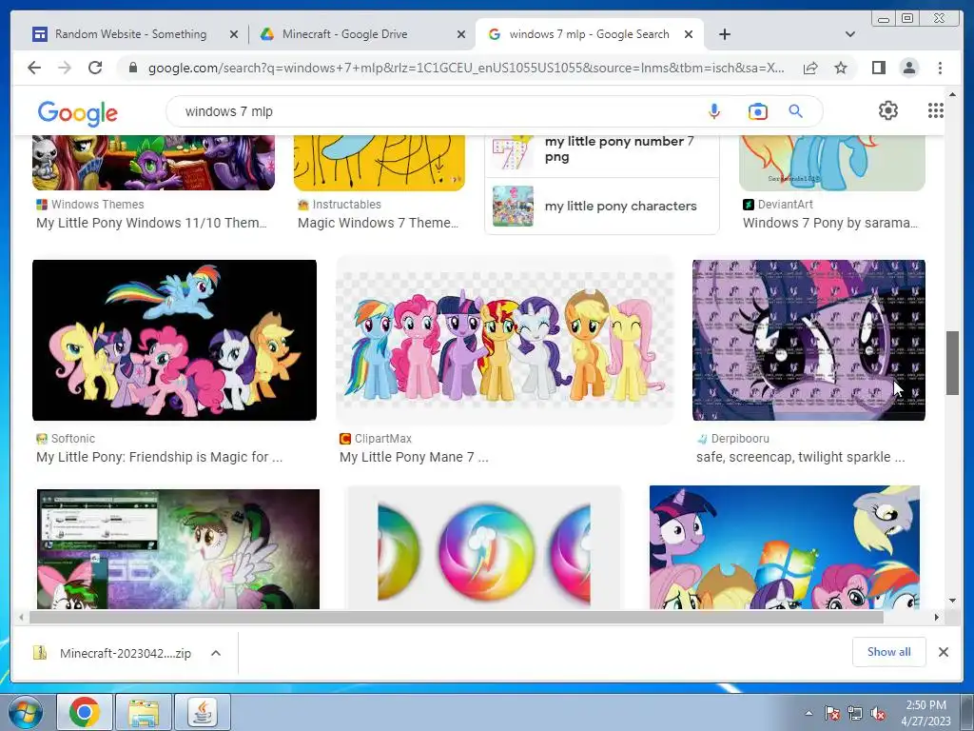Image resolution: width=974 pixels, height=731 pixels.
Task: Click the page scroll up arrow
Action: coord(952,94)
